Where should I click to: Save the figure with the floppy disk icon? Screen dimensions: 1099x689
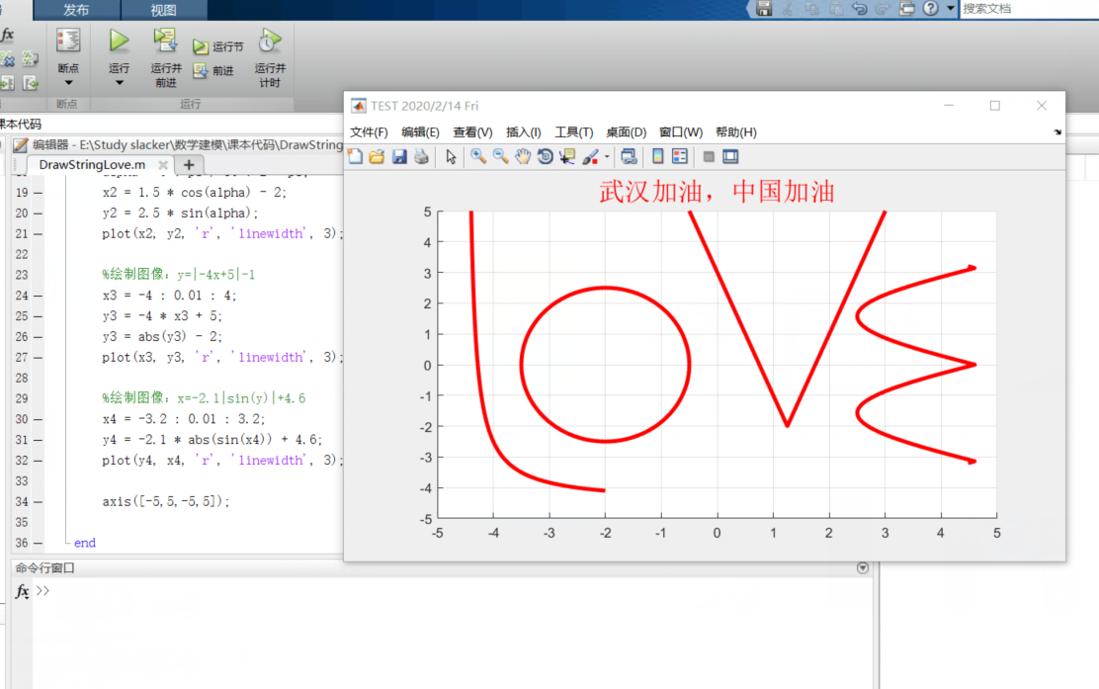(399, 157)
